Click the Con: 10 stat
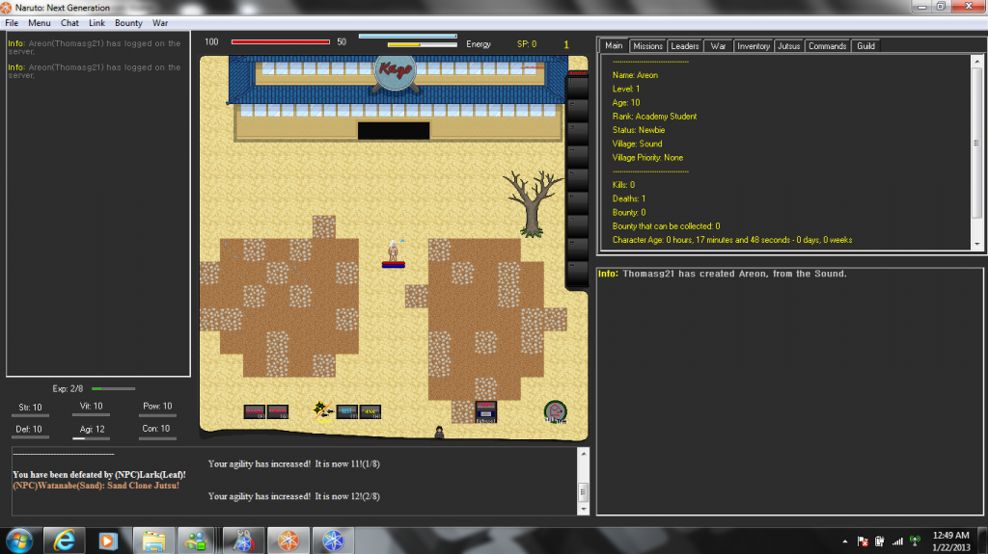 156,429
